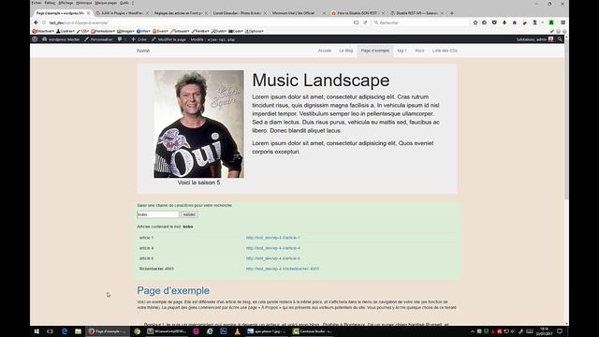Open Photoshop icon on taskbar
The image size is (599, 337).
tap(224, 331)
